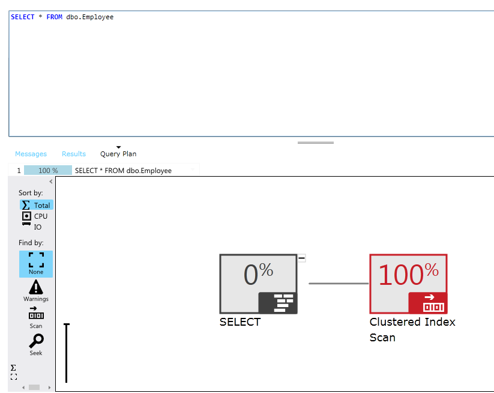
Task: Find Seek operators in the plan
Action: click(36, 344)
